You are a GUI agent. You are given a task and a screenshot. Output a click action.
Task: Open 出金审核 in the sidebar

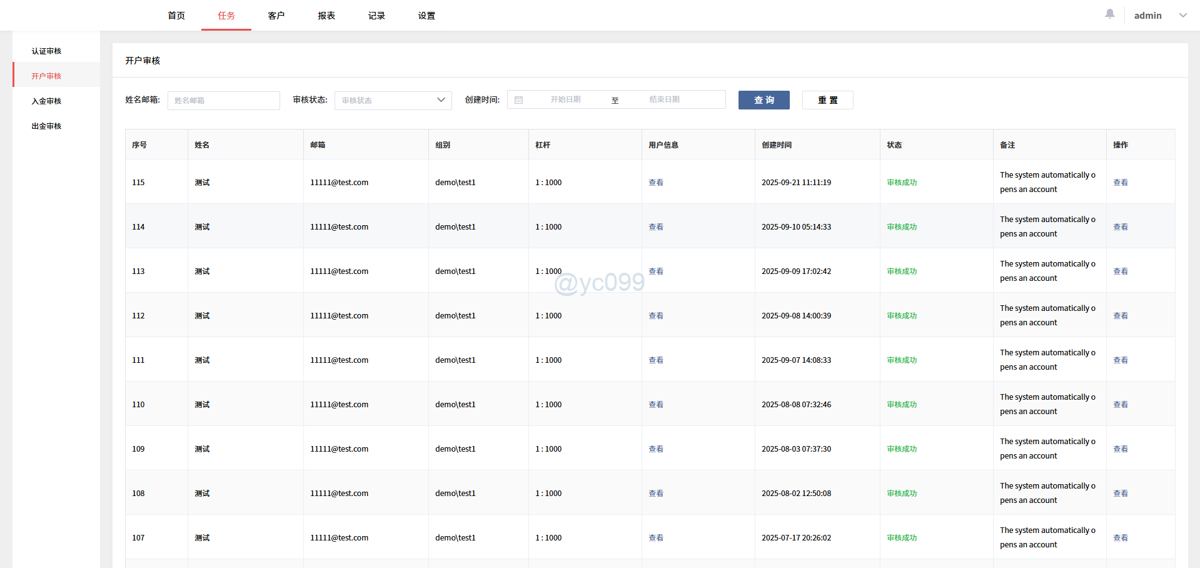[47, 126]
